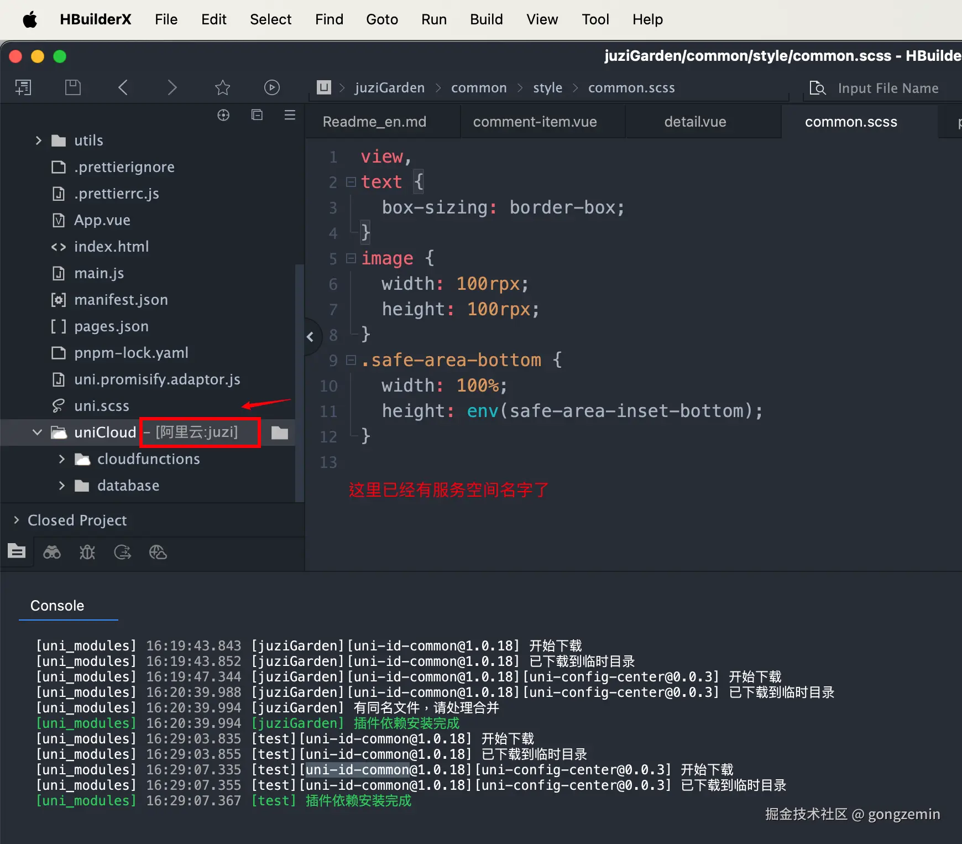Open index.html in project tree
The width and height of the screenshot is (962, 844).
click(x=111, y=247)
